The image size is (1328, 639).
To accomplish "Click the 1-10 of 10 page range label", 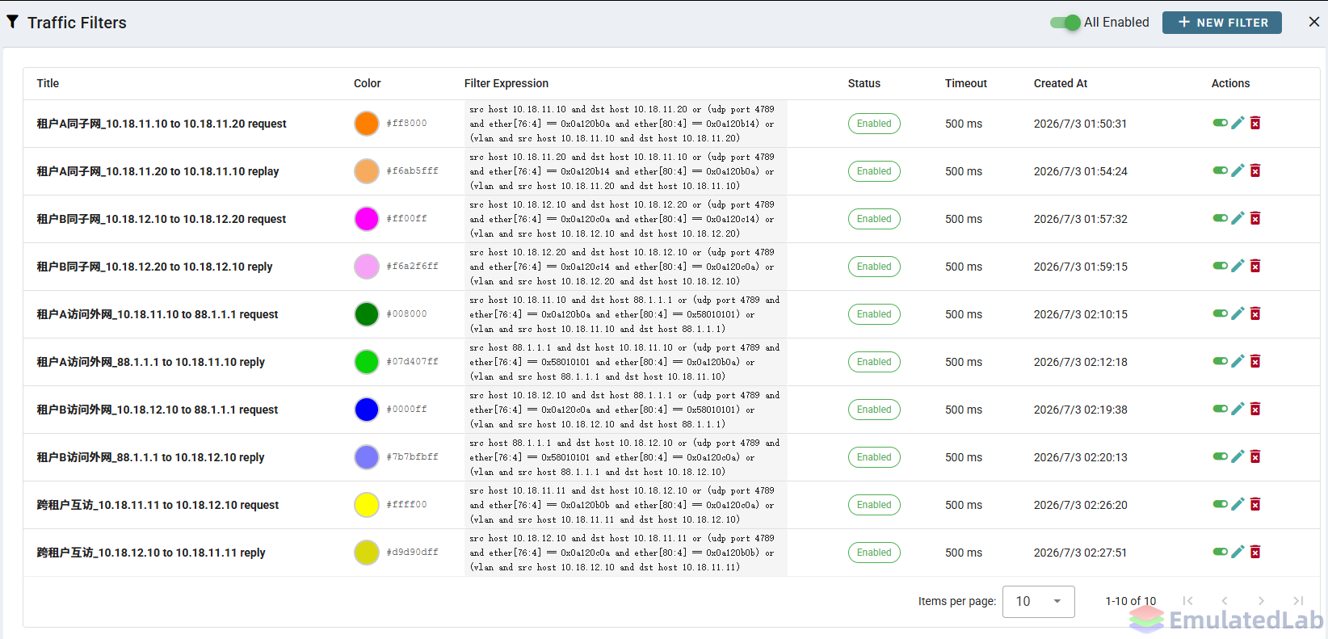I will point(1131,601).
